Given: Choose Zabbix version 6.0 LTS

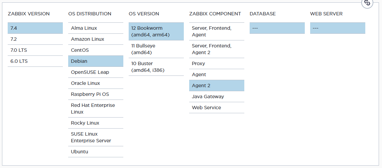Looking at the screenshot, I should coord(35,61).
